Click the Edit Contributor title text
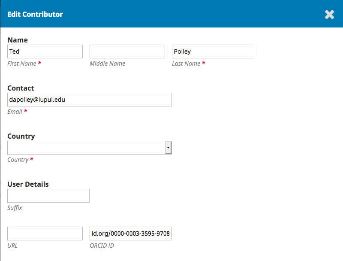 pos(35,14)
